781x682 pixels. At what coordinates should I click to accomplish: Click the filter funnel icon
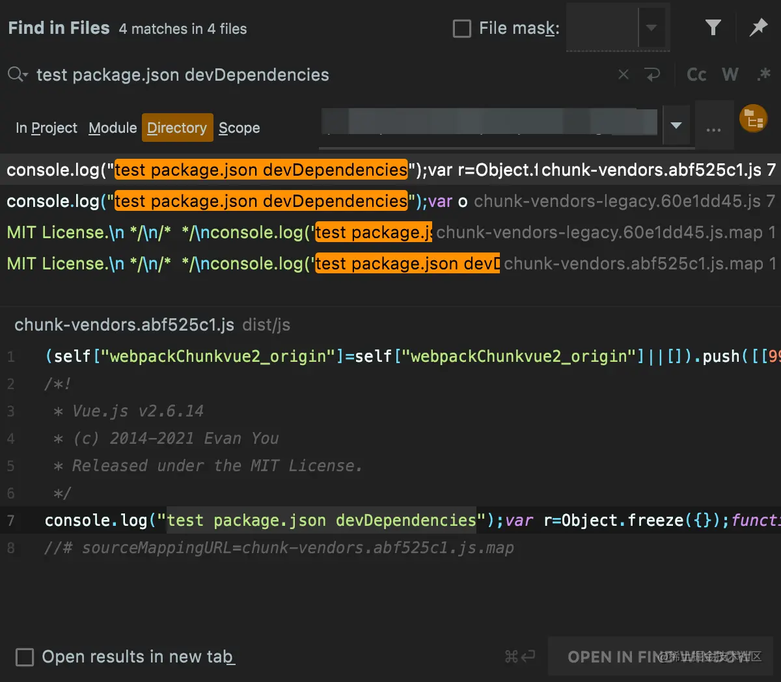point(713,27)
